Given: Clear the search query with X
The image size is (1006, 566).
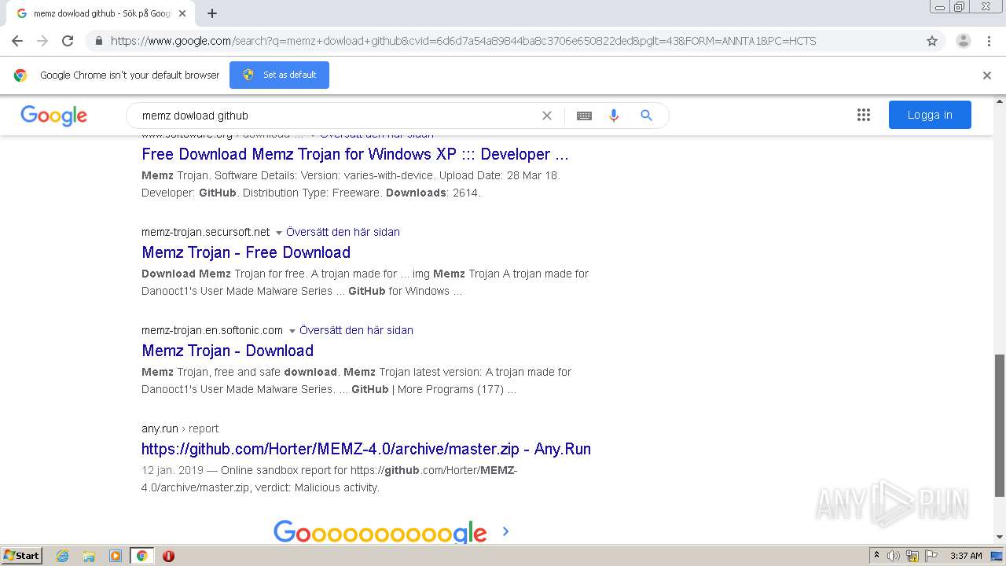Looking at the screenshot, I should (x=547, y=116).
